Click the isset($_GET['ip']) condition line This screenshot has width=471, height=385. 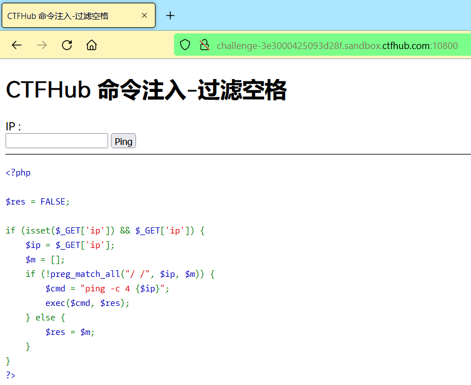[x=105, y=231]
